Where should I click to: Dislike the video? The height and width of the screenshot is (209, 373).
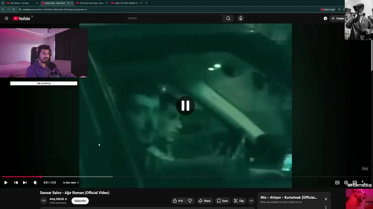pyautogui.click(x=190, y=201)
